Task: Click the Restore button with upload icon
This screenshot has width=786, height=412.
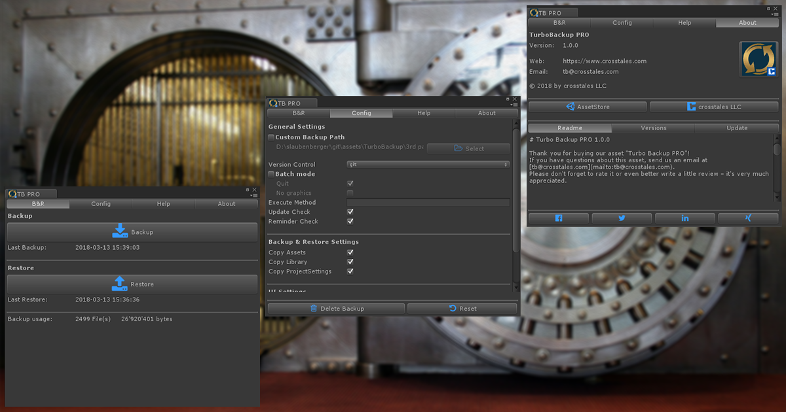Action: tap(132, 284)
